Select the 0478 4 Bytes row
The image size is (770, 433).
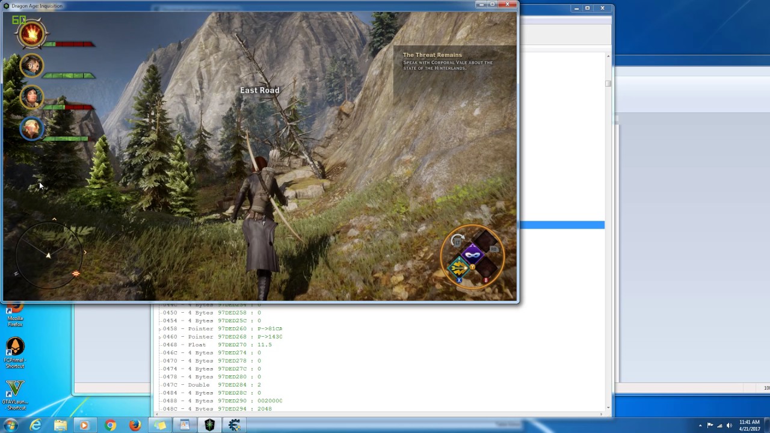click(212, 377)
